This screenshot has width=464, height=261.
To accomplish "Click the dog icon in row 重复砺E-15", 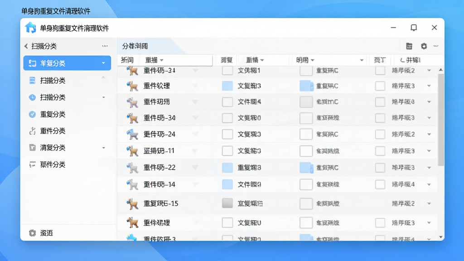I will (132, 204).
